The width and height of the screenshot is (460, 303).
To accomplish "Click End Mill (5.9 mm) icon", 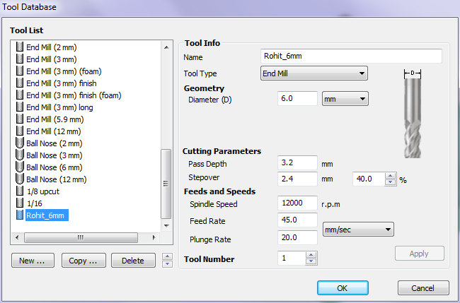I will point(20,119).
